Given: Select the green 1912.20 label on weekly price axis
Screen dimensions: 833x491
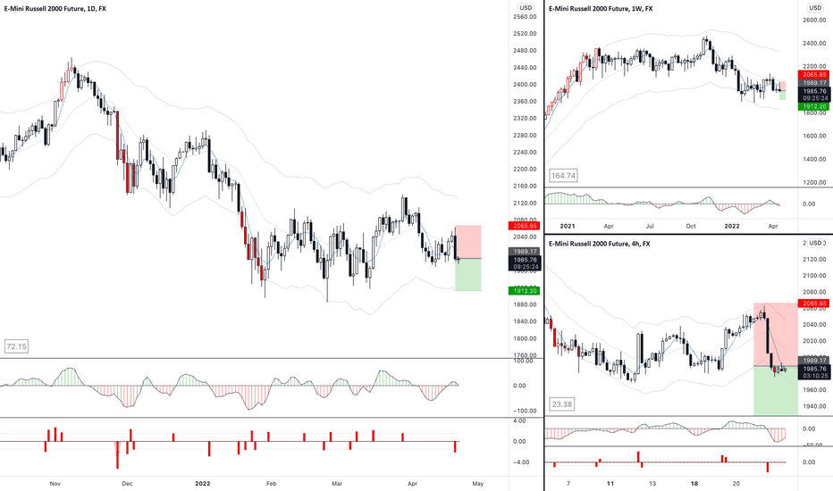Looking at the screenshot, I should pos(814,106).
